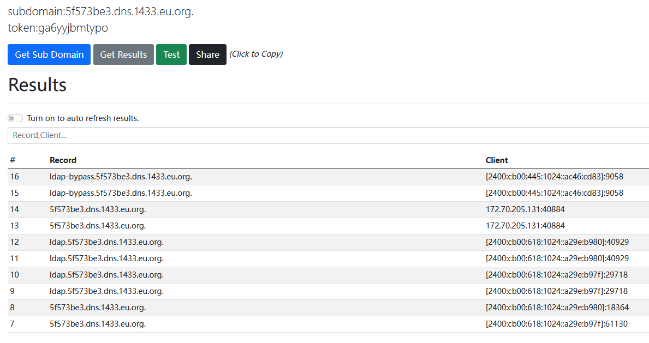Click the client address ending in 29718 in row 10
Image resolution: width=649 pixels, height=343 pixels.
[x=556, y=275]
